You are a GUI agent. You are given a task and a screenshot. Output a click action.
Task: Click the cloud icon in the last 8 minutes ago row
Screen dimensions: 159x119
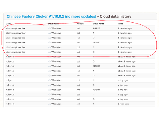[50, 52]
